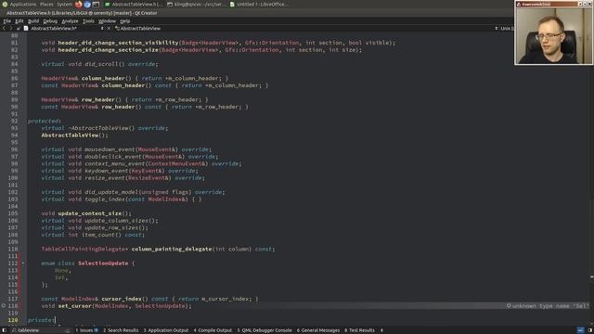Screen dimensions: 594x334
Task: Open the Debug menu
Action: 50,21
